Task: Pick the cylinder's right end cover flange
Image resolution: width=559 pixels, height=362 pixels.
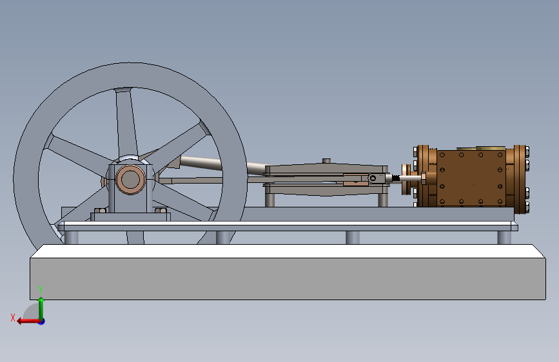Action: (520, 179)
